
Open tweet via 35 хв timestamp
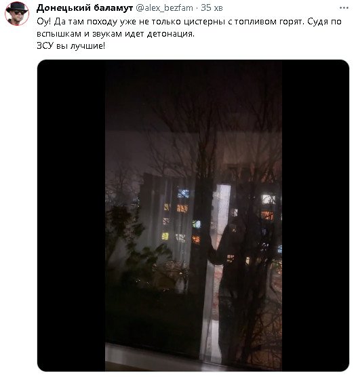click(x=212, y=8)
